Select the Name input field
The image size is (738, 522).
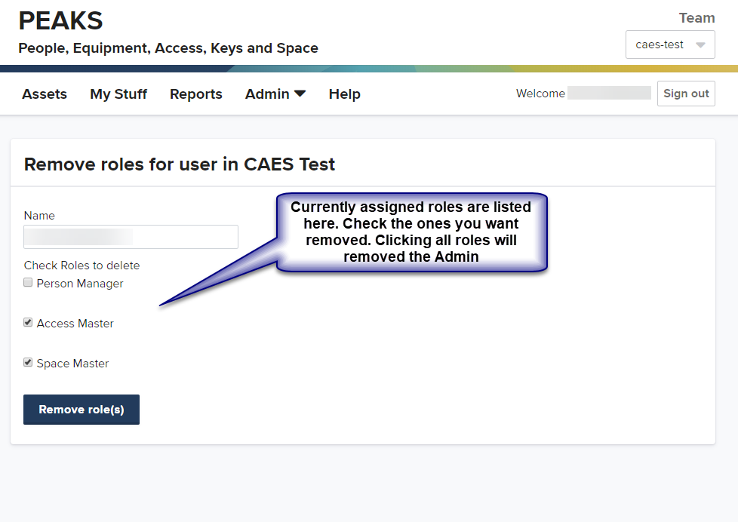(130, 236)
